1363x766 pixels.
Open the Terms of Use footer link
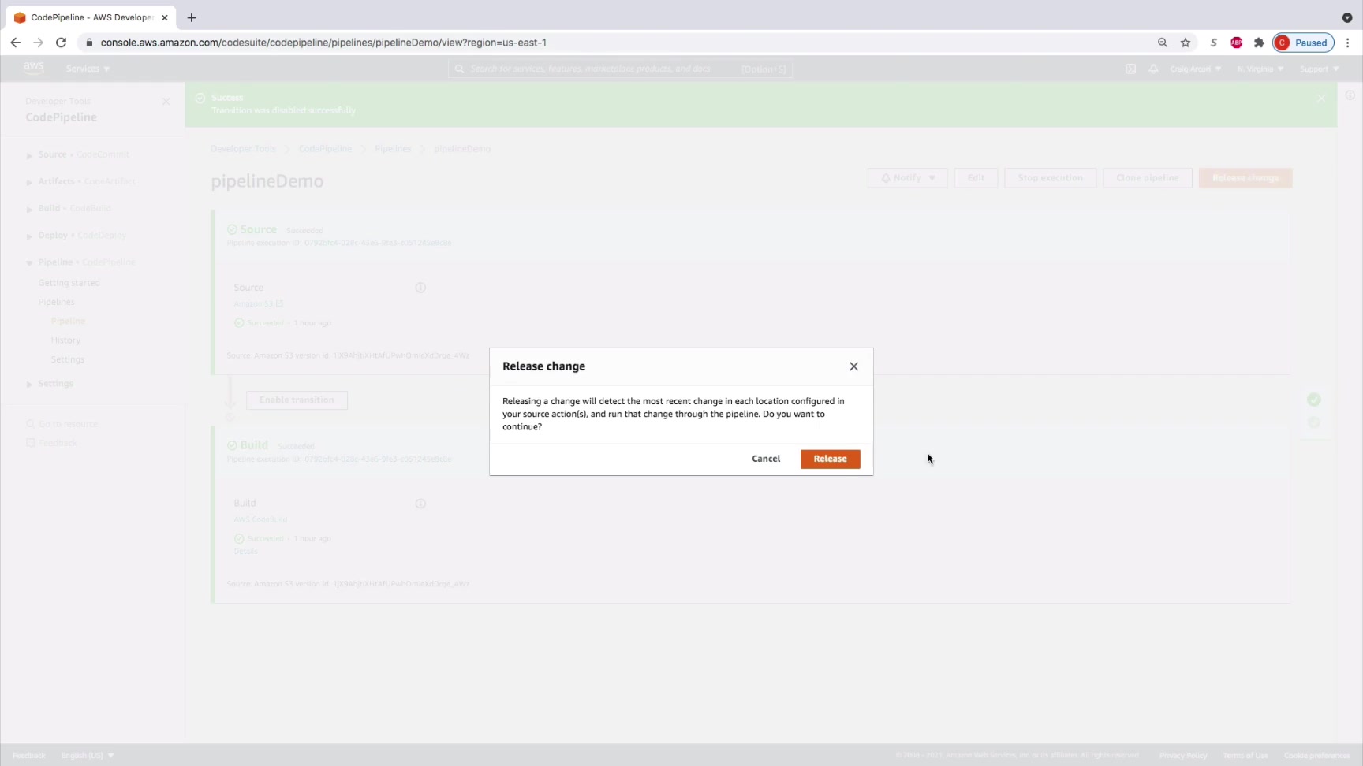(x=1245, y=756)
